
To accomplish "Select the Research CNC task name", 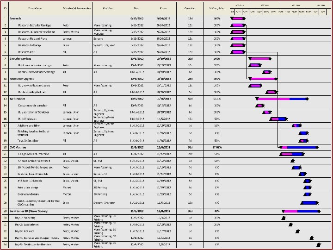I will pyautogui.click(x=26, y=52).
